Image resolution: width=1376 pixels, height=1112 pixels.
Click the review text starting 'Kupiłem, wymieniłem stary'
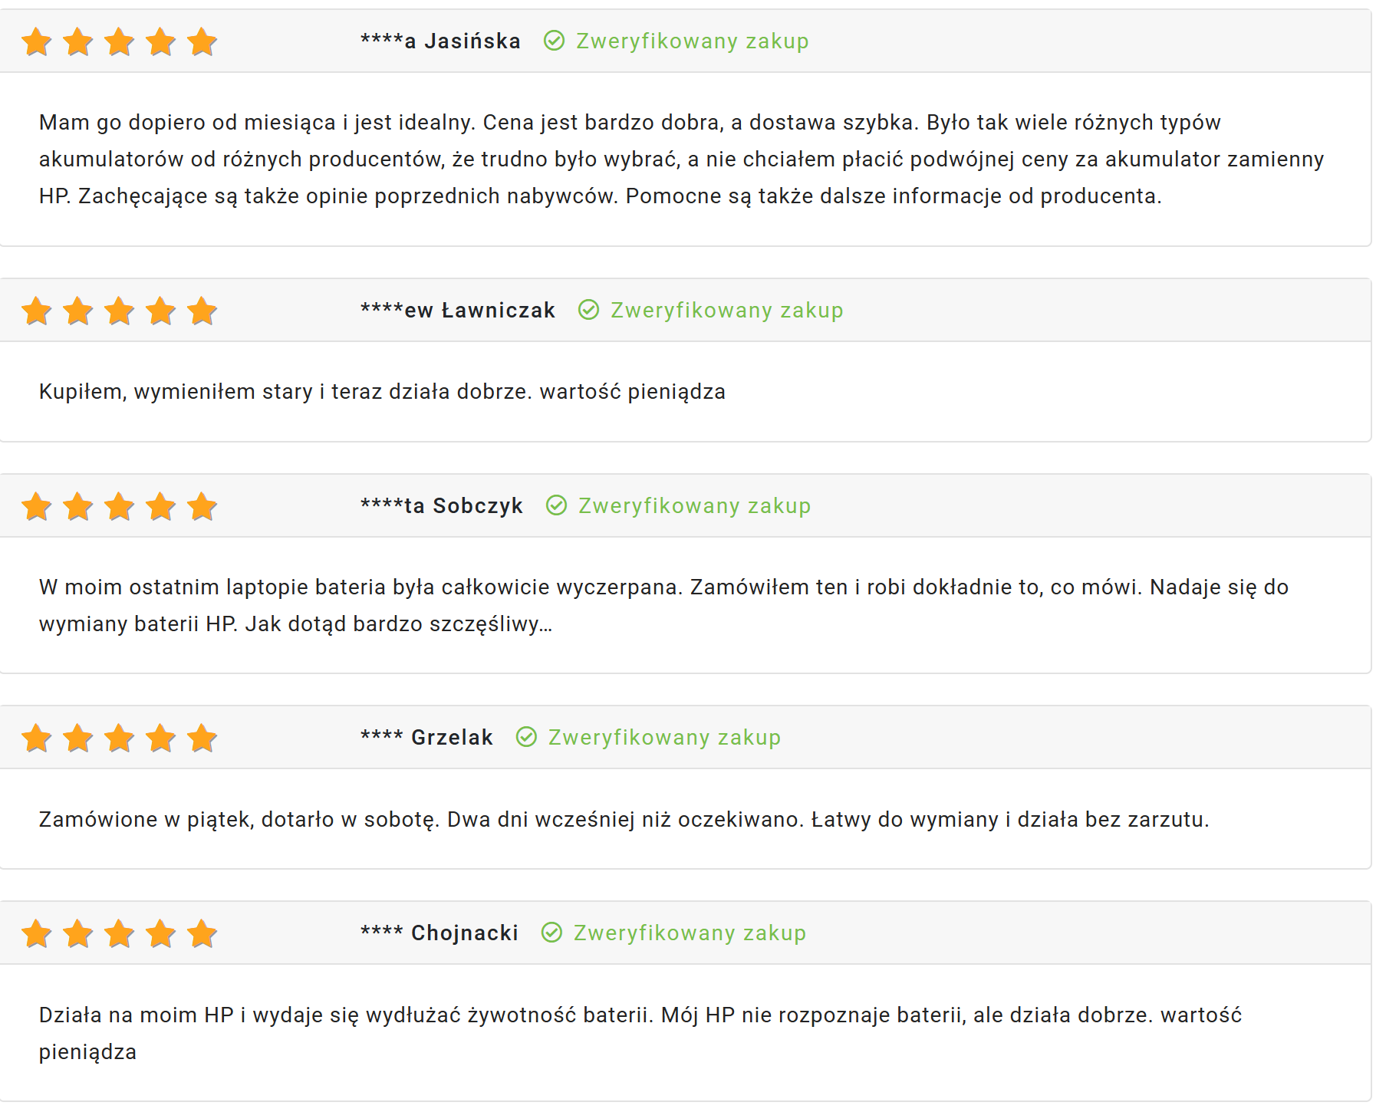[x=382, y=391]
